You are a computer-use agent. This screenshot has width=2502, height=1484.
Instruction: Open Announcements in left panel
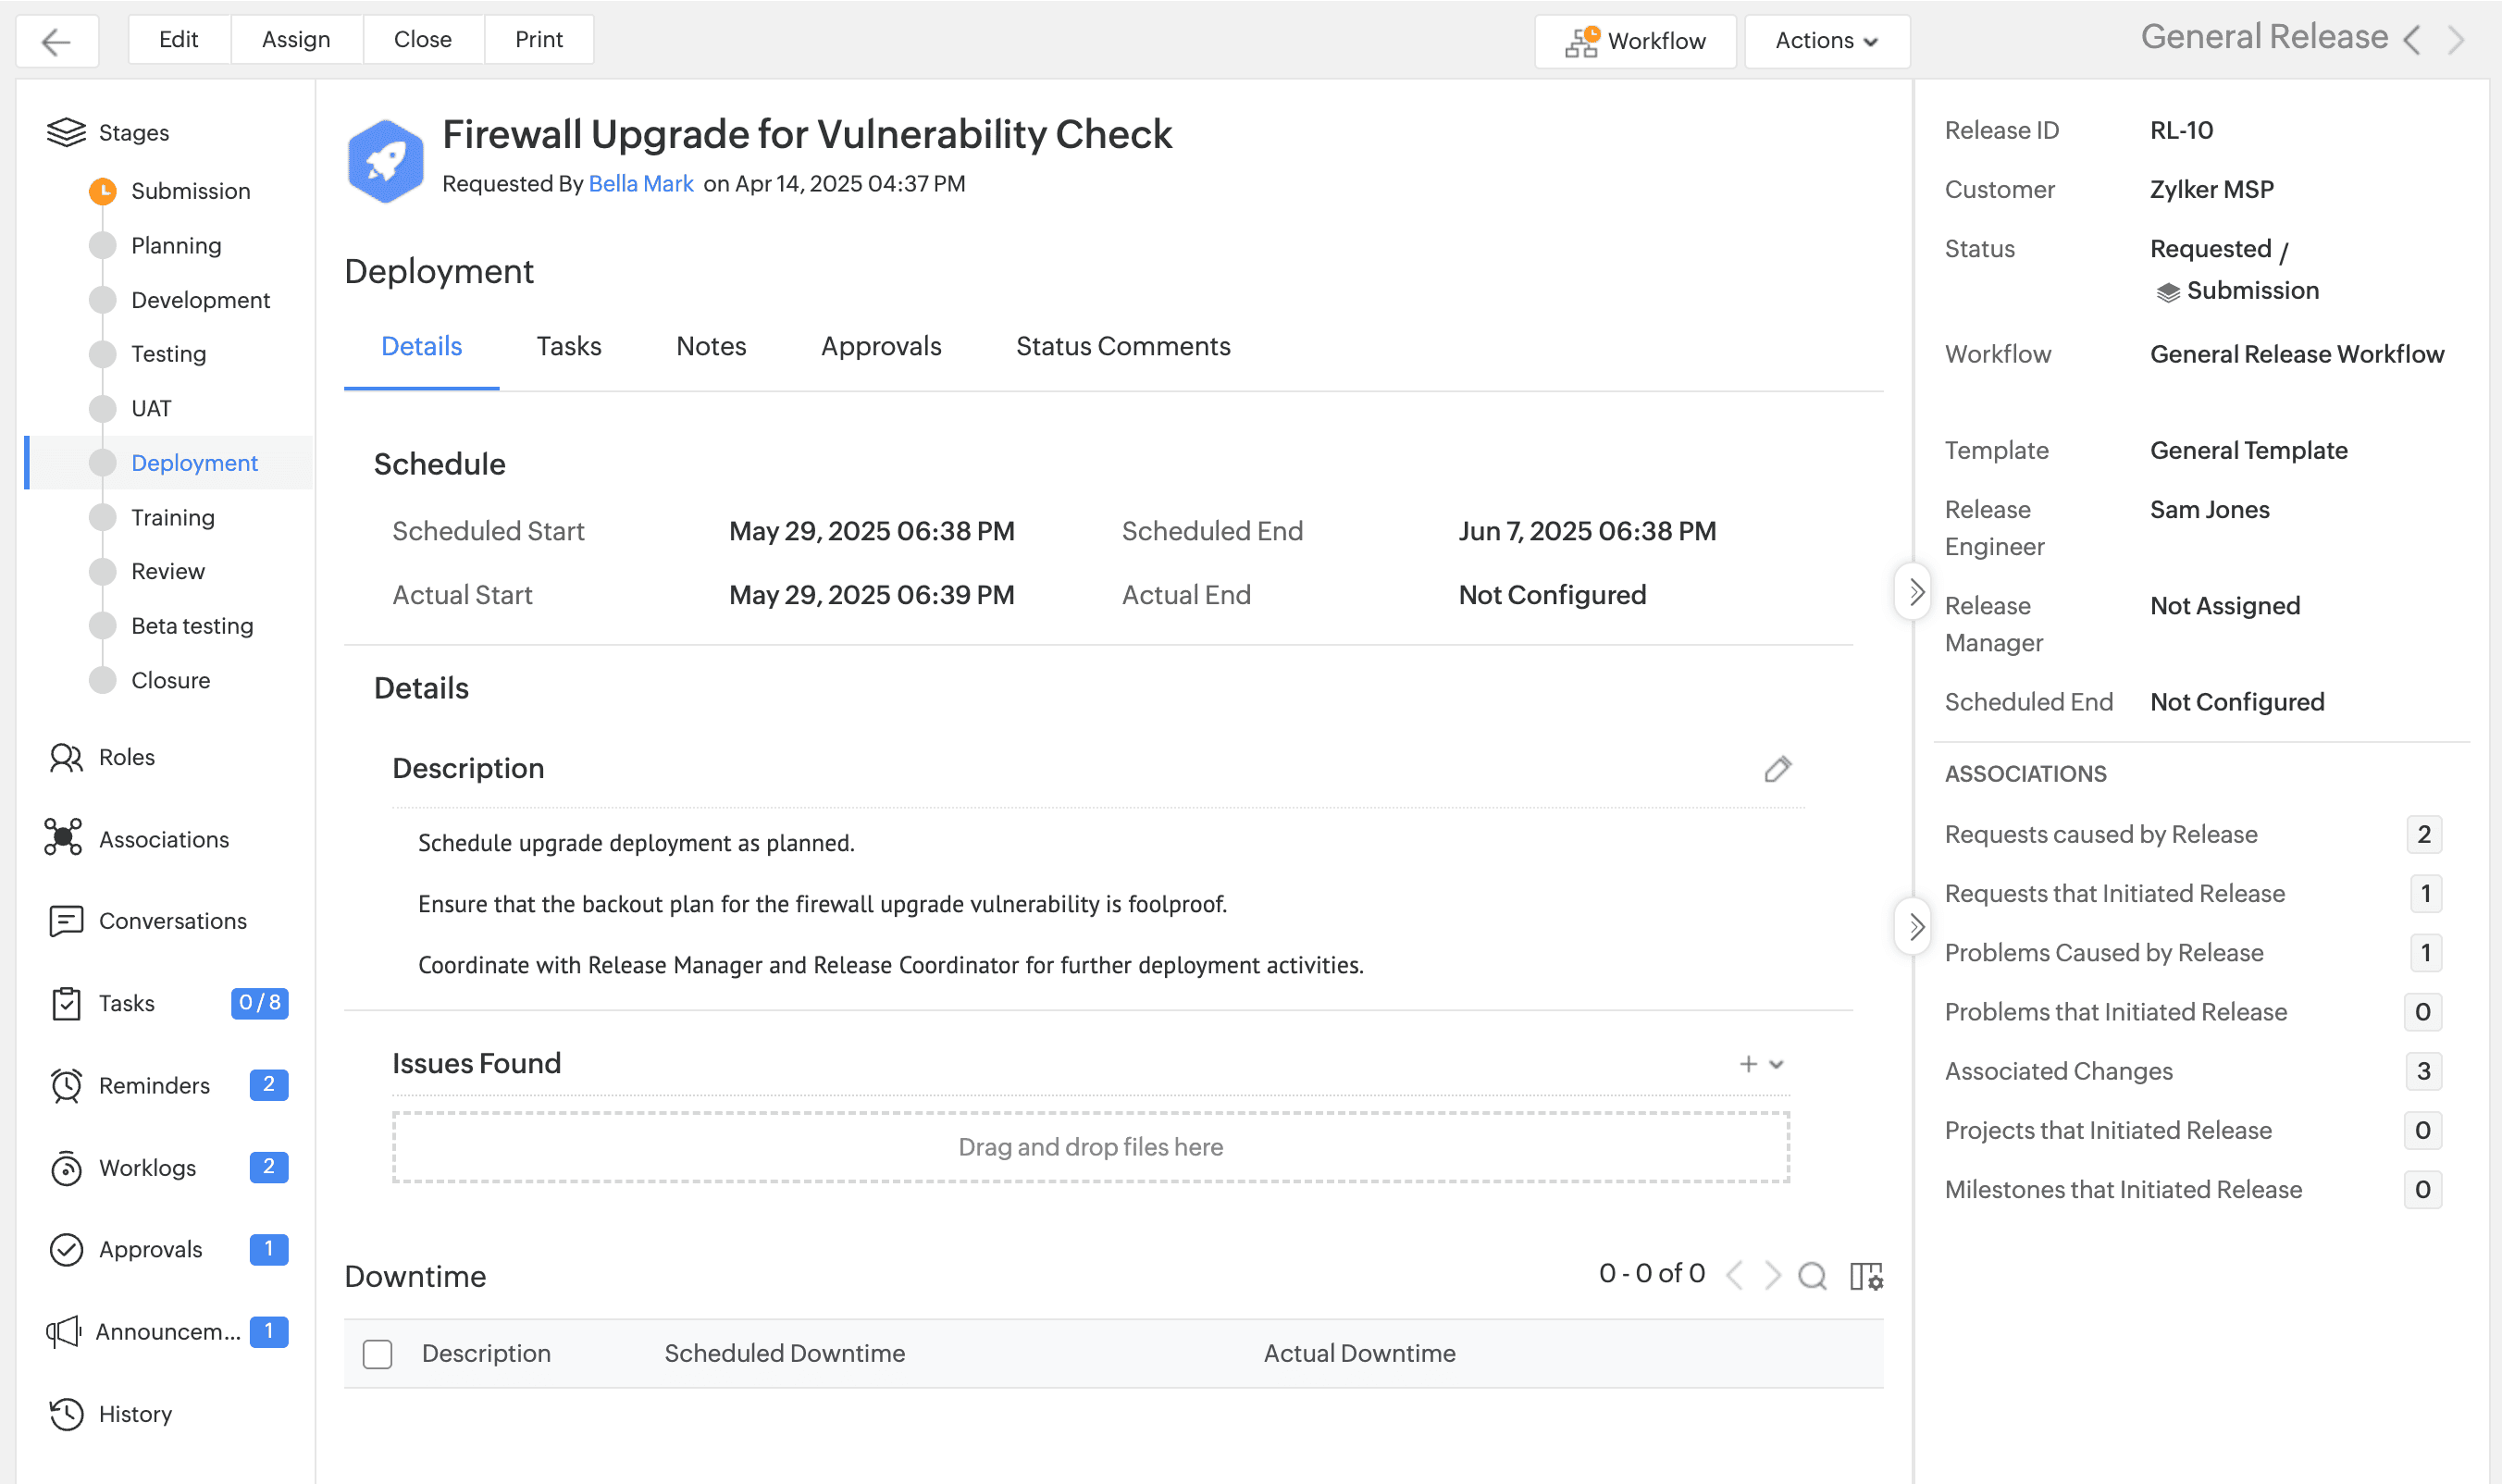167,1331
